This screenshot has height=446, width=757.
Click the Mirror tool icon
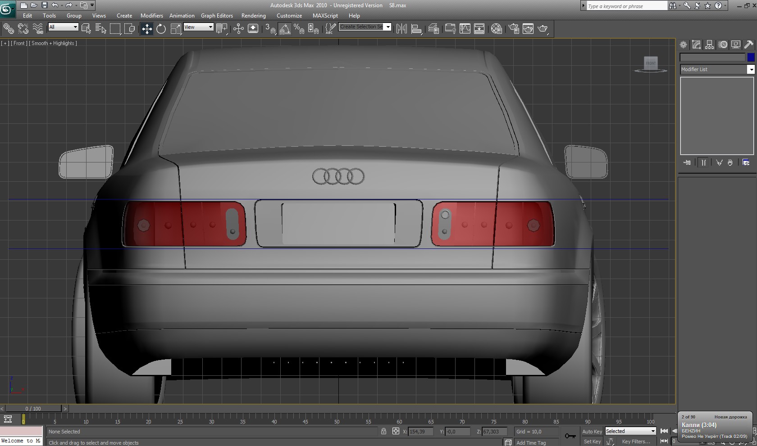coord(401,29)
